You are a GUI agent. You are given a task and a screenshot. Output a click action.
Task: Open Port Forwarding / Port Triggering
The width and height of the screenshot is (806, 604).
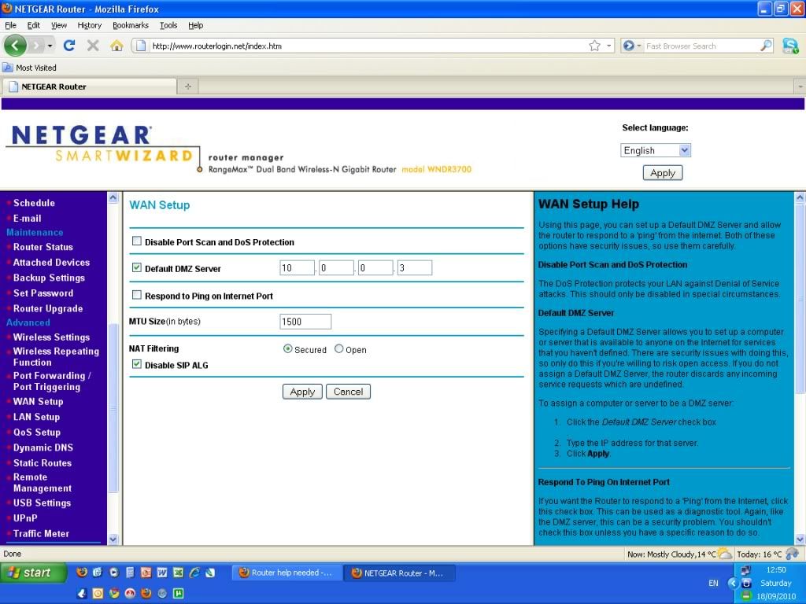click(52, 381)
